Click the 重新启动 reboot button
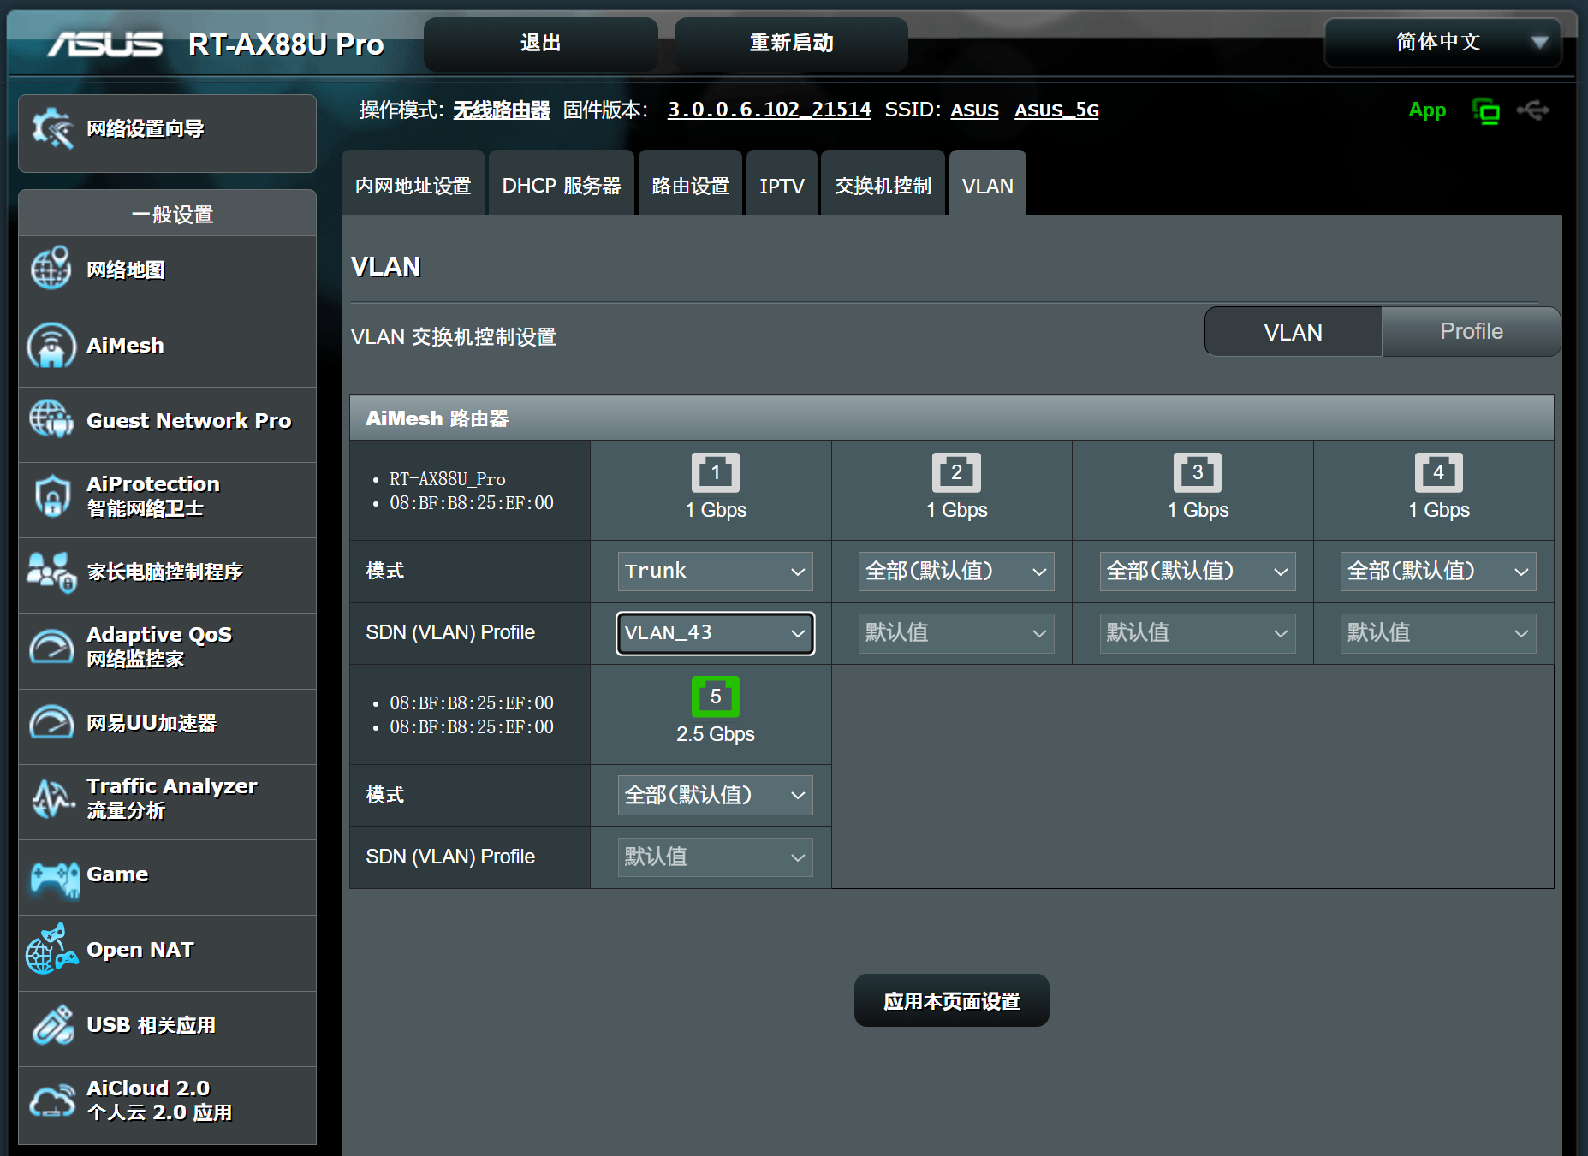 [x=791, y=43]
